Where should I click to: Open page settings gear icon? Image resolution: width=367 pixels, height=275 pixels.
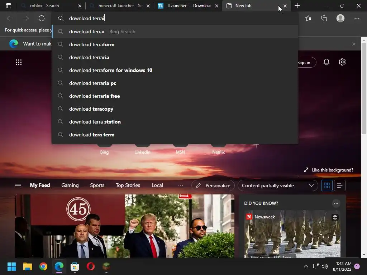coord(342,62)
